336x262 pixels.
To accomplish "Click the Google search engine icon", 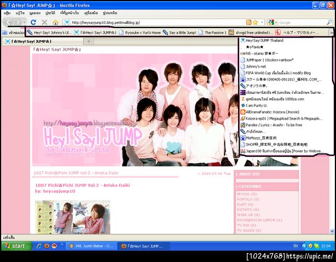I will tap(271, 22).
